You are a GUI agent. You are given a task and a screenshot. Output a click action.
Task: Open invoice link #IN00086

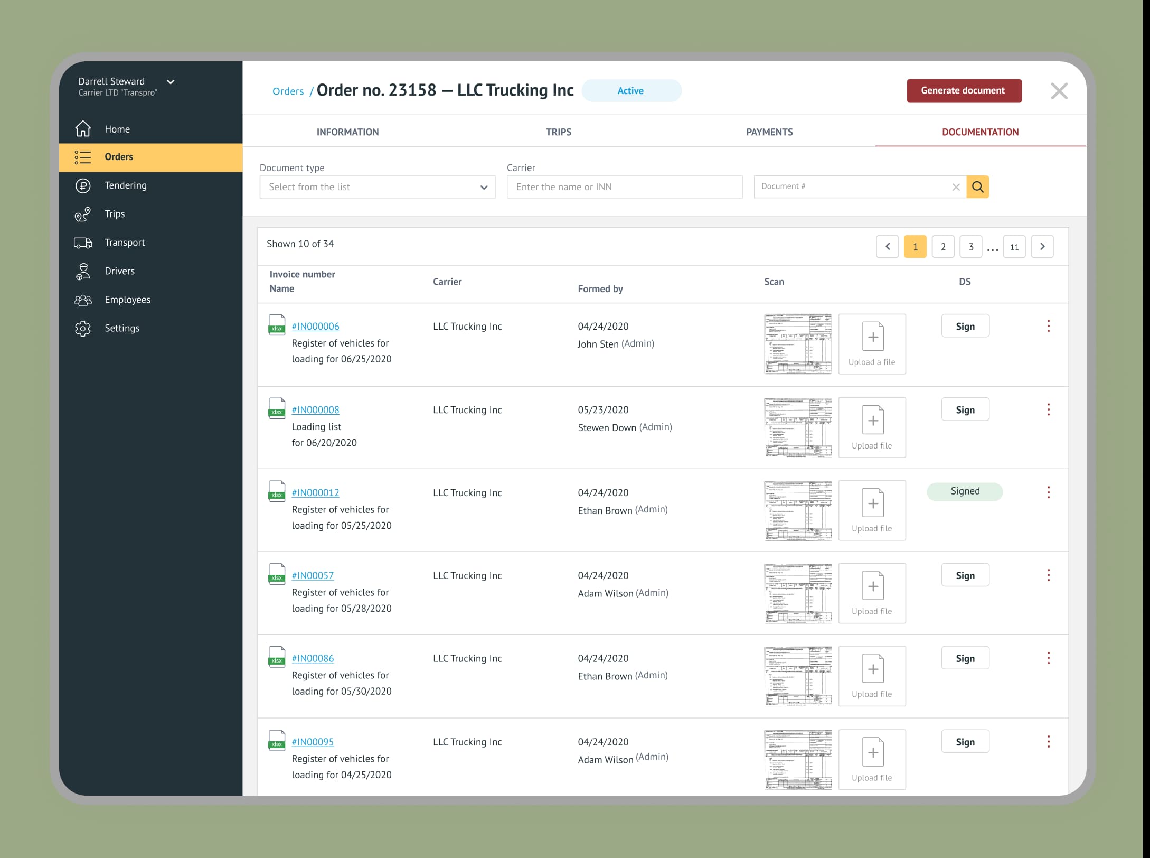[x=313, y=659]
